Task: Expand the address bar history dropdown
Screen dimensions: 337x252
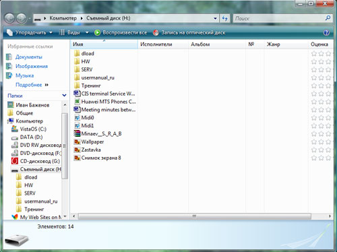Action: (215, 18)
